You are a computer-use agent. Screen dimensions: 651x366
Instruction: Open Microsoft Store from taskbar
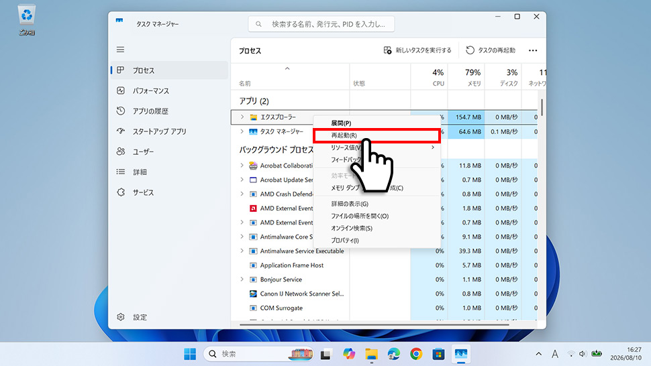point(438,354)
